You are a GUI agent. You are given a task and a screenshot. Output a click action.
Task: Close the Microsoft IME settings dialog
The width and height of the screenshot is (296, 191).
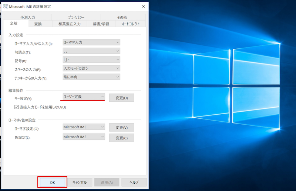point(143,6)
